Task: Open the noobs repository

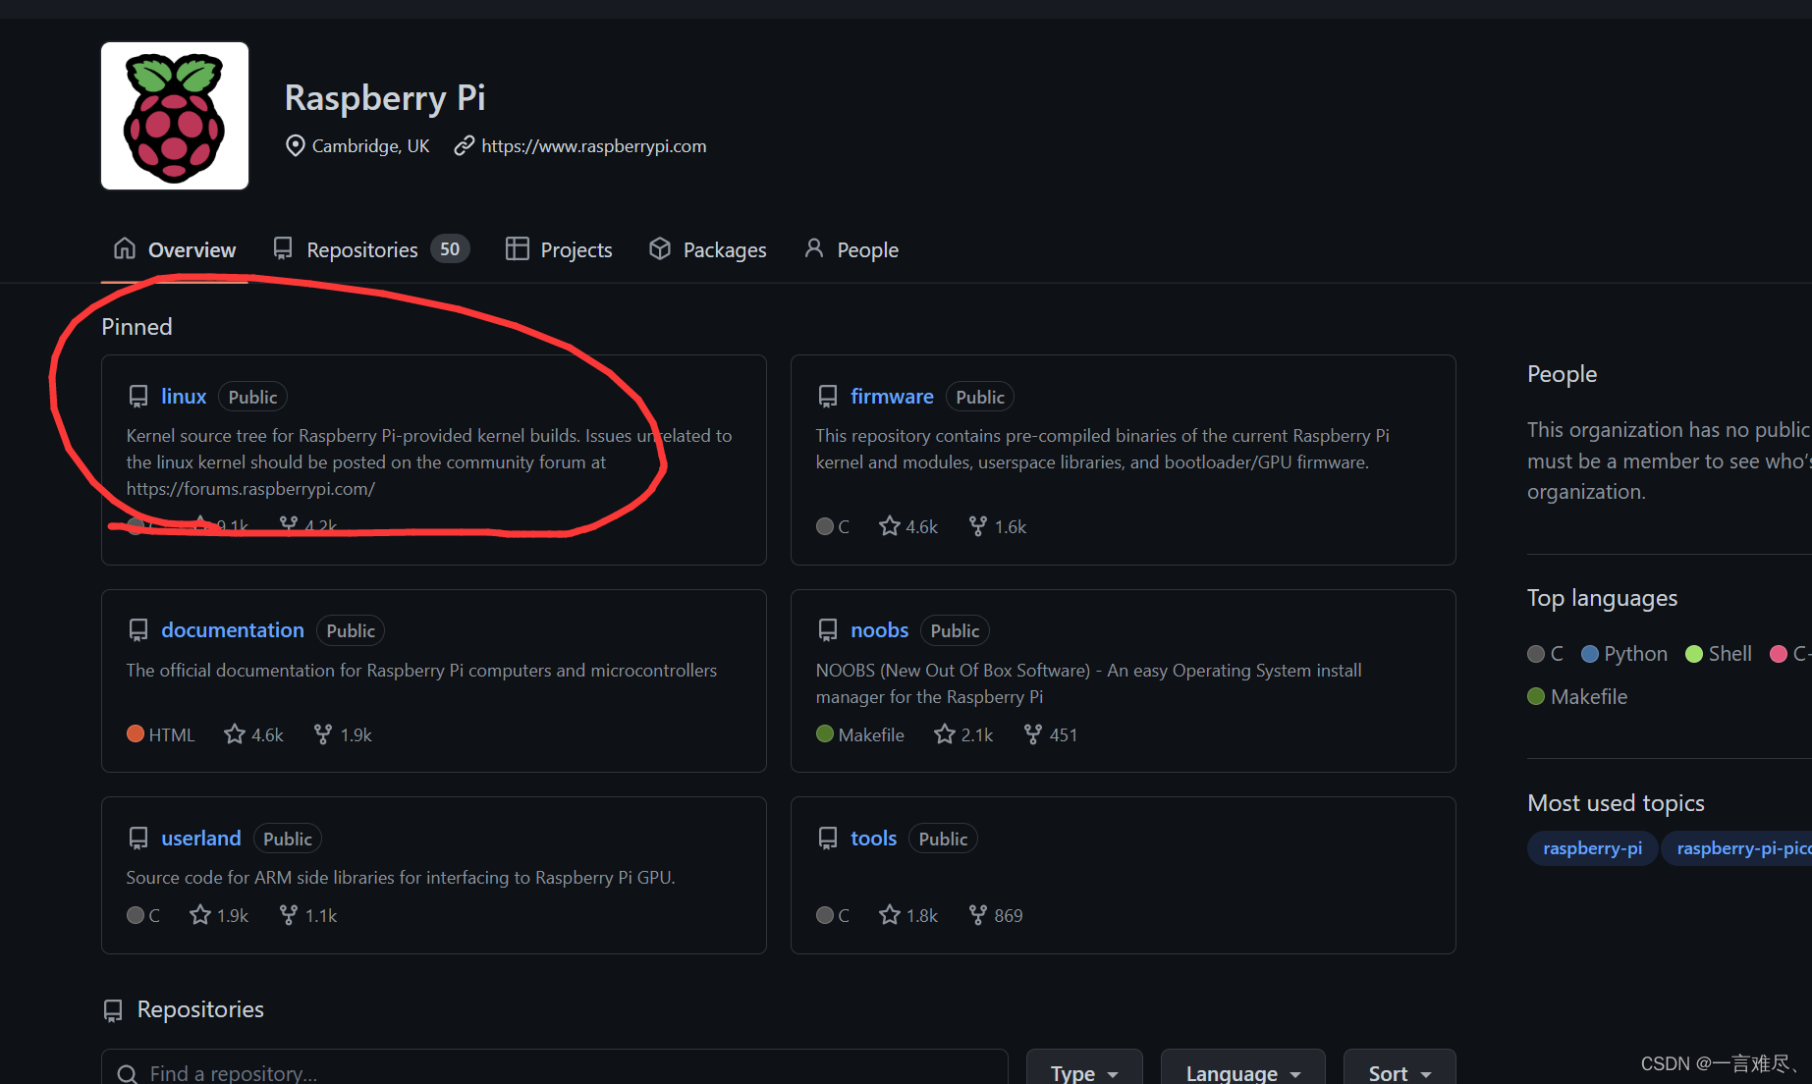Action: [879, 630]
